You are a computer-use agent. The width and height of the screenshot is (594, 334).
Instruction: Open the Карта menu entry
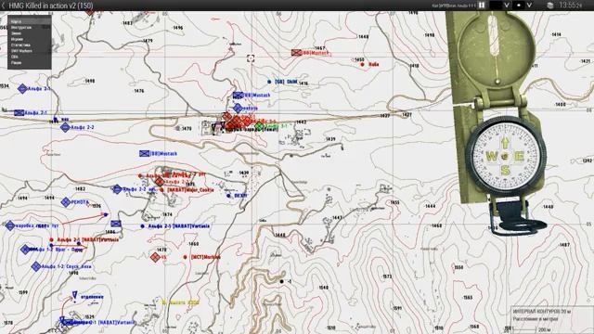pos(29,21)
